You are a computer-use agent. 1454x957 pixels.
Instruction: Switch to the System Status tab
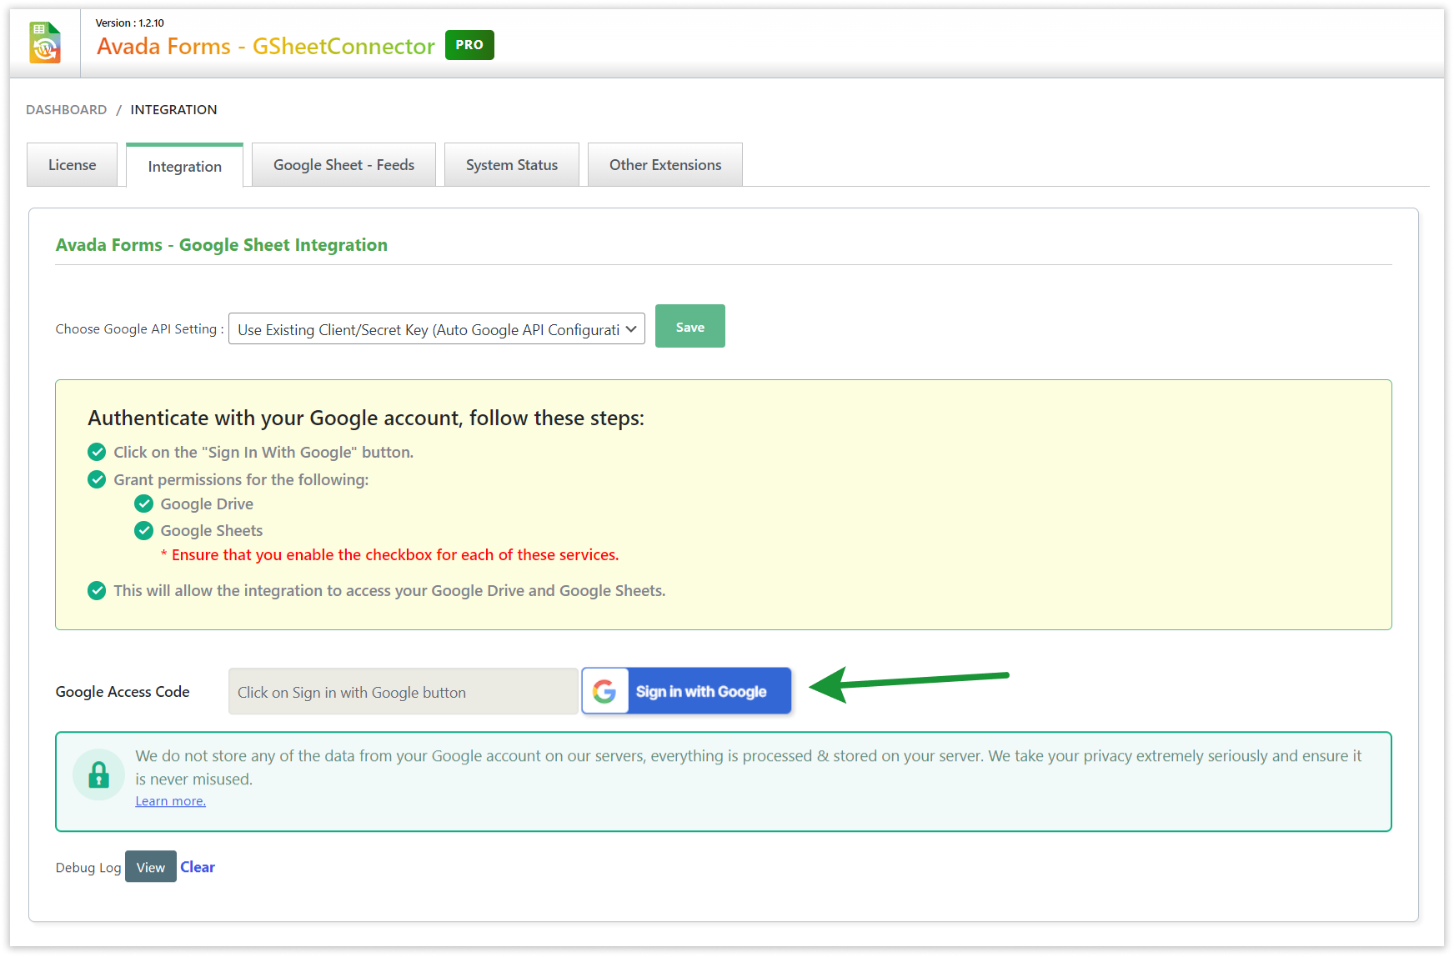pos(511,164)
